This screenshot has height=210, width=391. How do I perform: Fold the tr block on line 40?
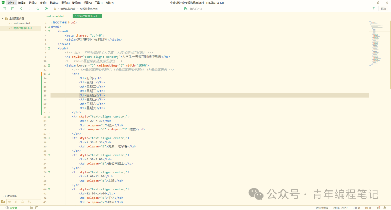pyautogui.click(x=49, y=189)
